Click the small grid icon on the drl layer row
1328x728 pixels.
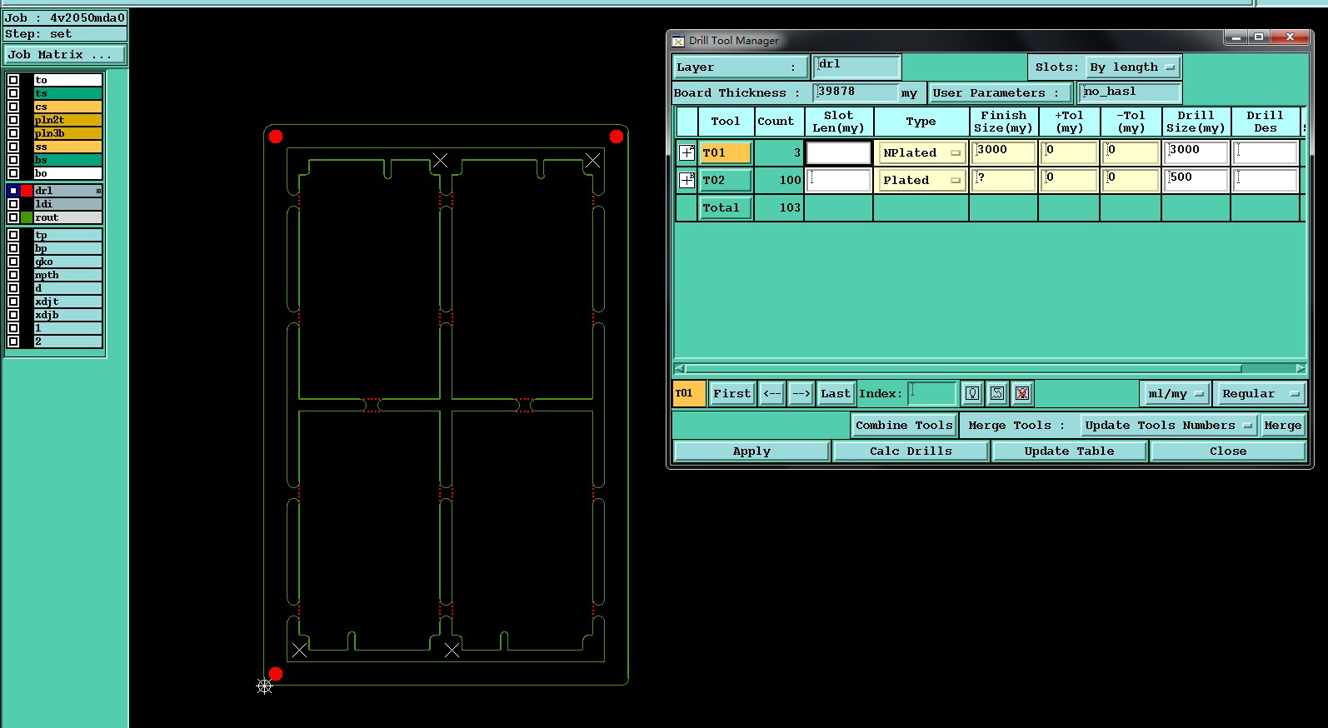[98, 191]
